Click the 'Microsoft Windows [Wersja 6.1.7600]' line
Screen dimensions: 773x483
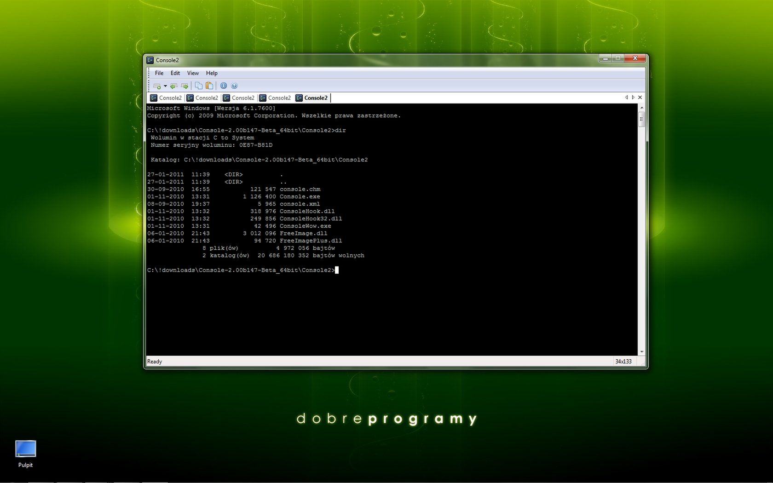point(212,108)
